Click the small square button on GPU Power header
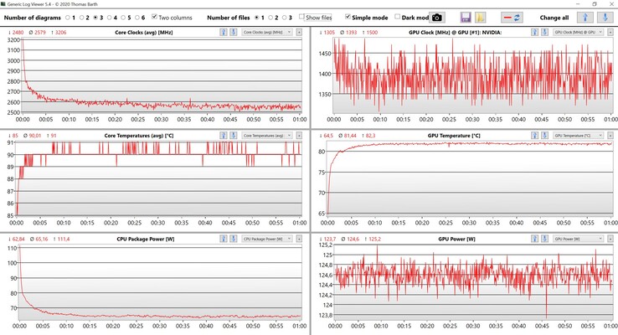Screen dimensions: 618x335 610,239
